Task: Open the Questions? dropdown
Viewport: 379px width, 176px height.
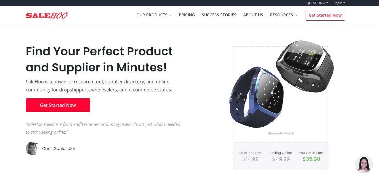Action: pos(317,3)
